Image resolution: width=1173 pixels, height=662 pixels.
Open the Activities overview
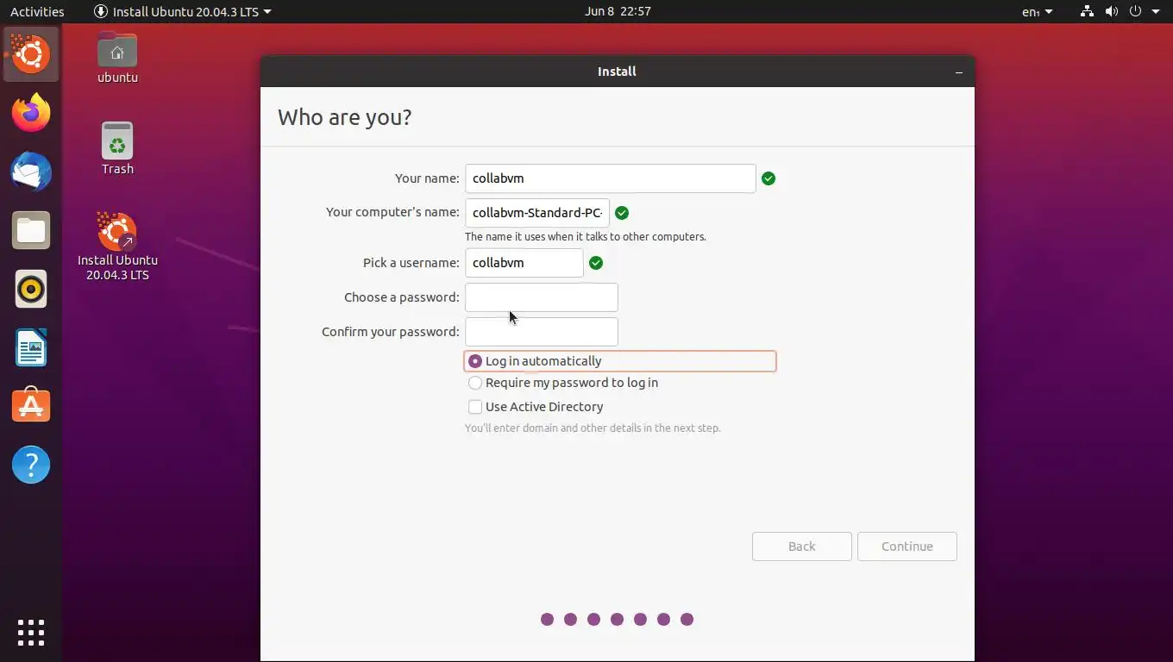click(x=37, y=11)
